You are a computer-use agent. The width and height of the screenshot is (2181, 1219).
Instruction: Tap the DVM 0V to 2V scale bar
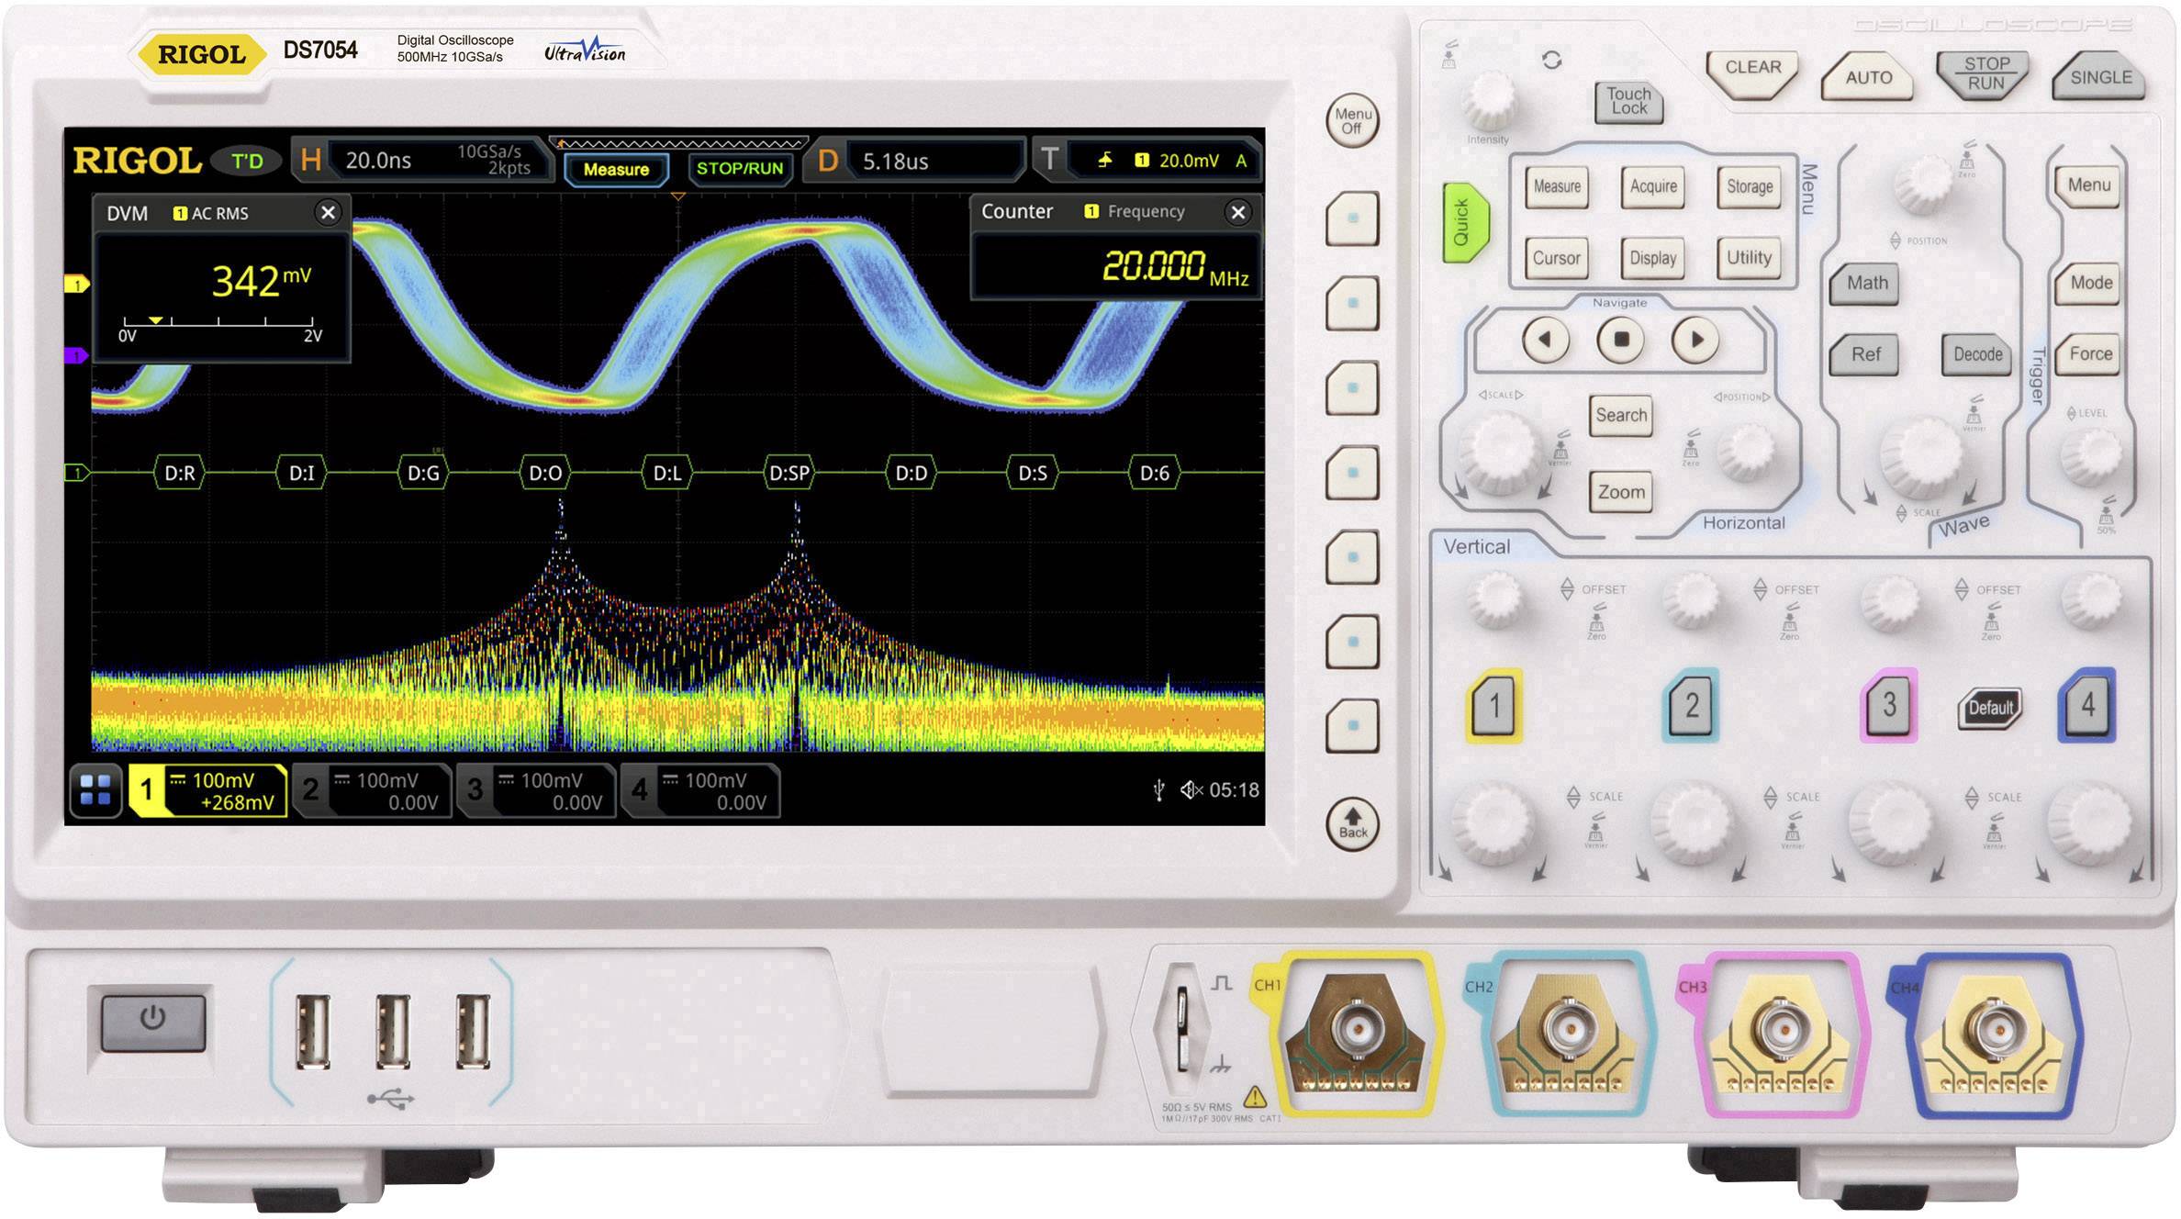point(220,328)
